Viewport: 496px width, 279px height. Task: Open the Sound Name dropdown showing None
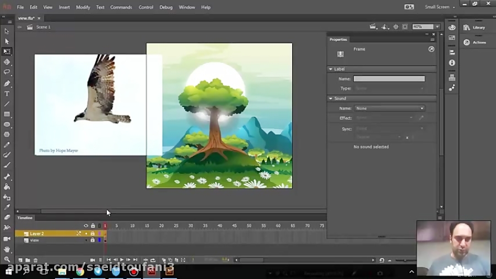coord(390,108)
